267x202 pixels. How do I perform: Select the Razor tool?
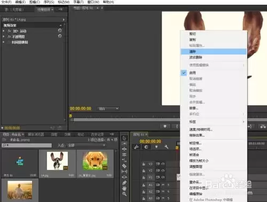124,166
